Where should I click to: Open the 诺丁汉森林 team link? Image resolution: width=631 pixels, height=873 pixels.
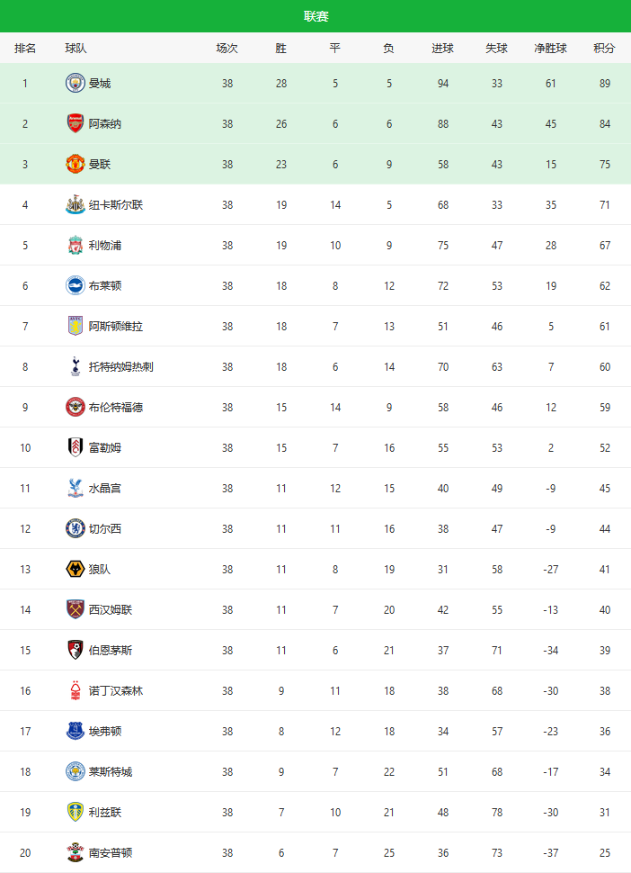pos(116,690)
